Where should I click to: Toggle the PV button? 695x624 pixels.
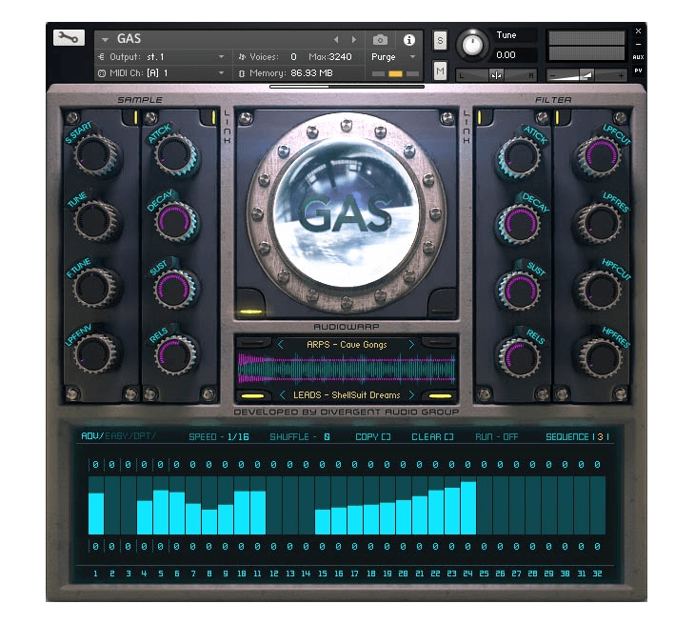tap(638, 70)
